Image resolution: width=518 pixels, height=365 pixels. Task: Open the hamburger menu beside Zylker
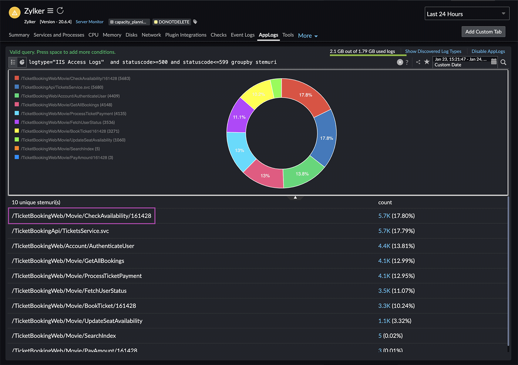coord(50,11)
